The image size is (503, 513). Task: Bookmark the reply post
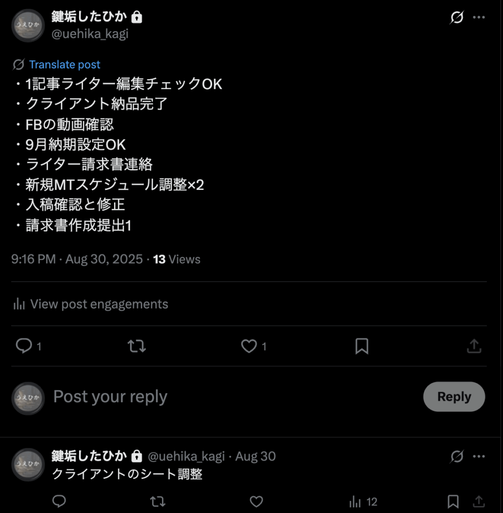452,501
